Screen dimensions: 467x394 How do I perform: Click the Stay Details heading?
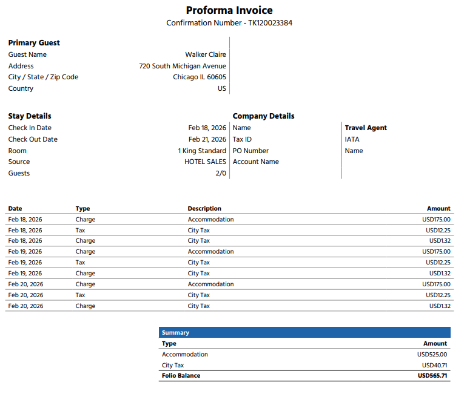30,116
